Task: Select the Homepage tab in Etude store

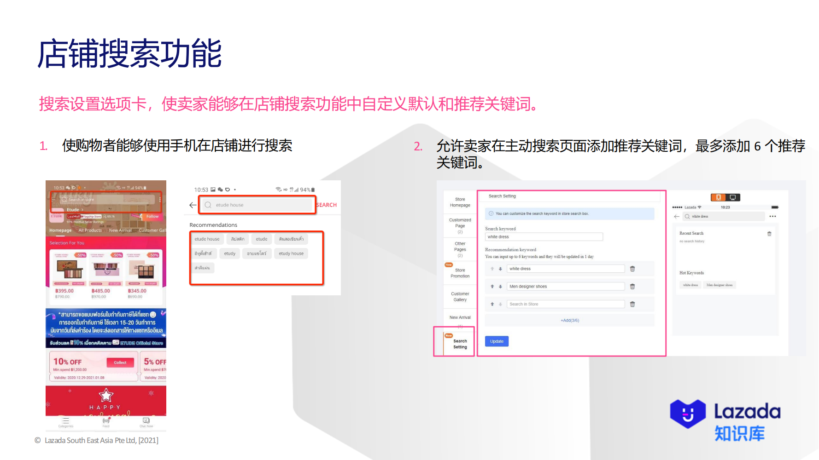Action: pos(60,230)
